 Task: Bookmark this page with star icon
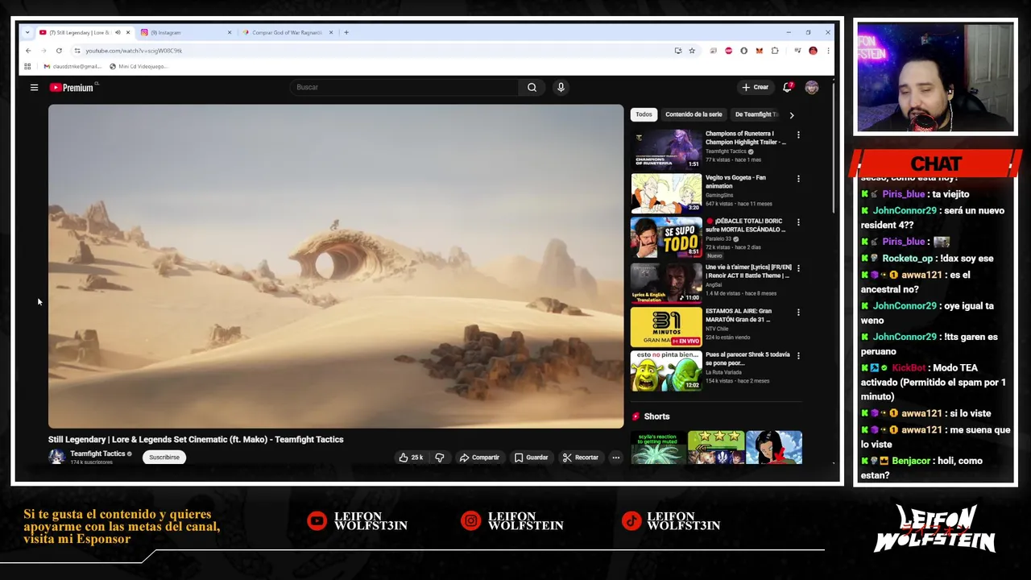click(x=692, y=51)
